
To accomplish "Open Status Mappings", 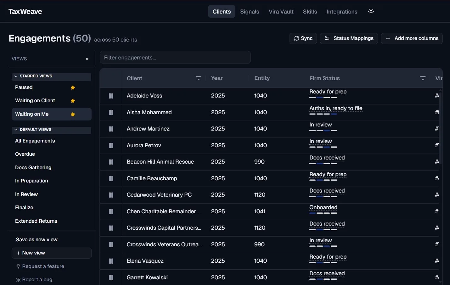I will pyautogui.click(x=349, y=38).
